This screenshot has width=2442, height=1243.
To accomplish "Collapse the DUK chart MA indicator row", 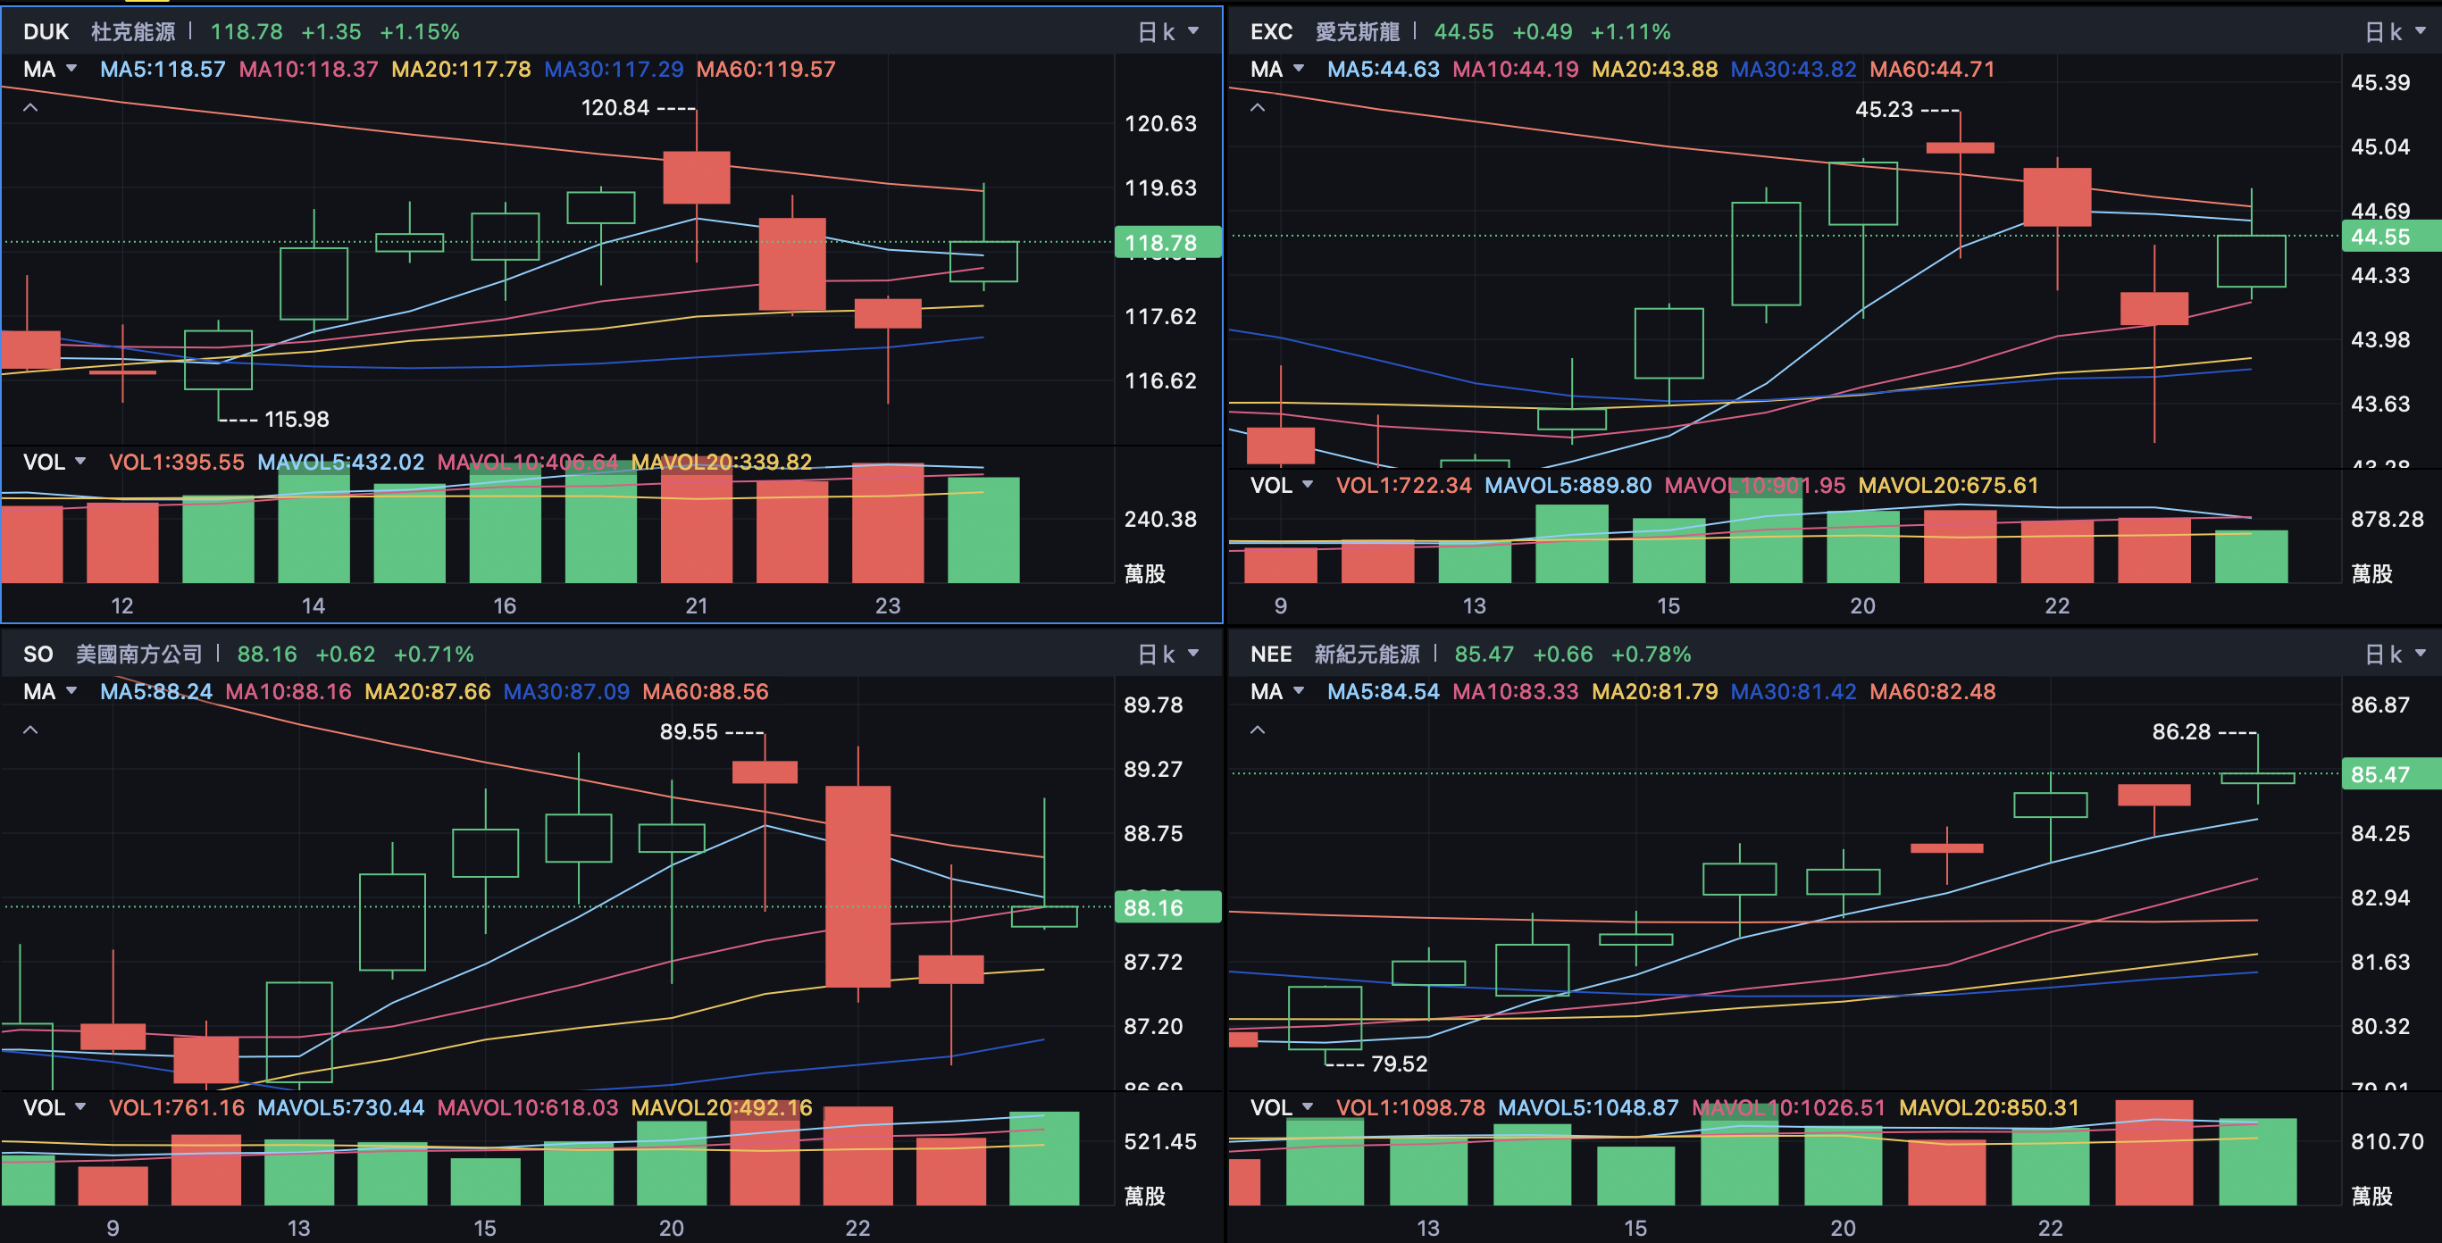I will tap(30, 108).
